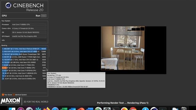Click the OS version value field
Viewport: 196px width, 110px height.
point(29,32)
